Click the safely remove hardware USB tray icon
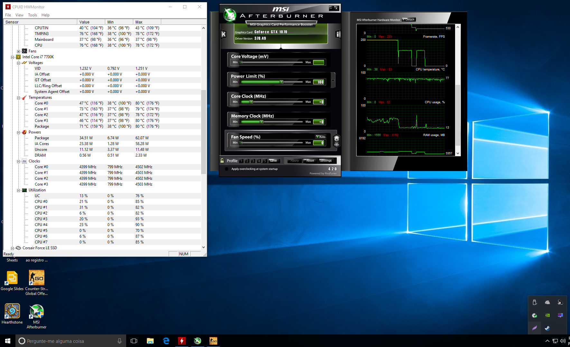 click(535, 302)
